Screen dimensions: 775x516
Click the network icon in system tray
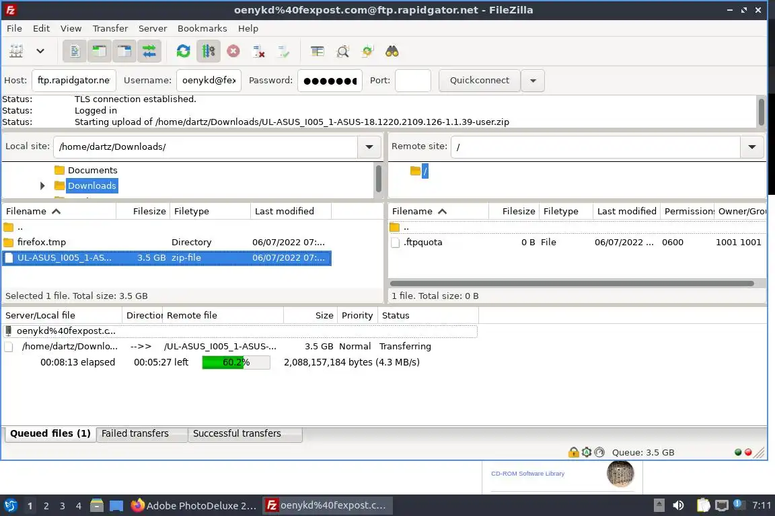[722, 505]
